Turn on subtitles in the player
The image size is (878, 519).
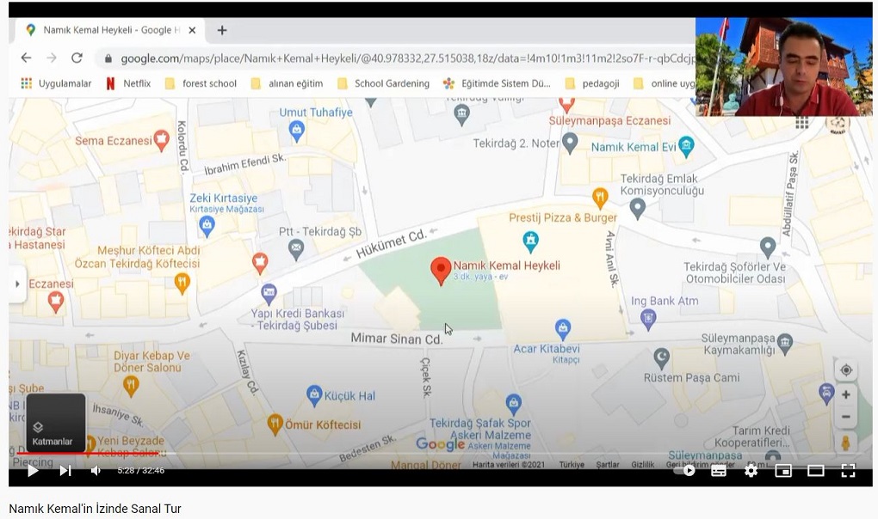coord(719,471)
